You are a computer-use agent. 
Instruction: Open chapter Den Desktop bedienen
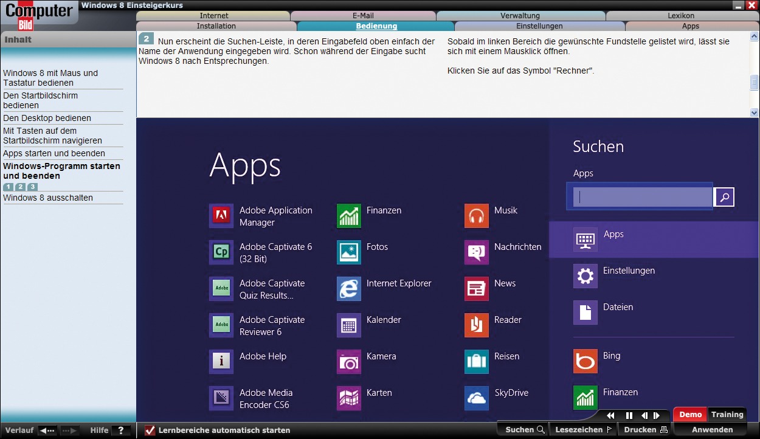tap(47, 118)
